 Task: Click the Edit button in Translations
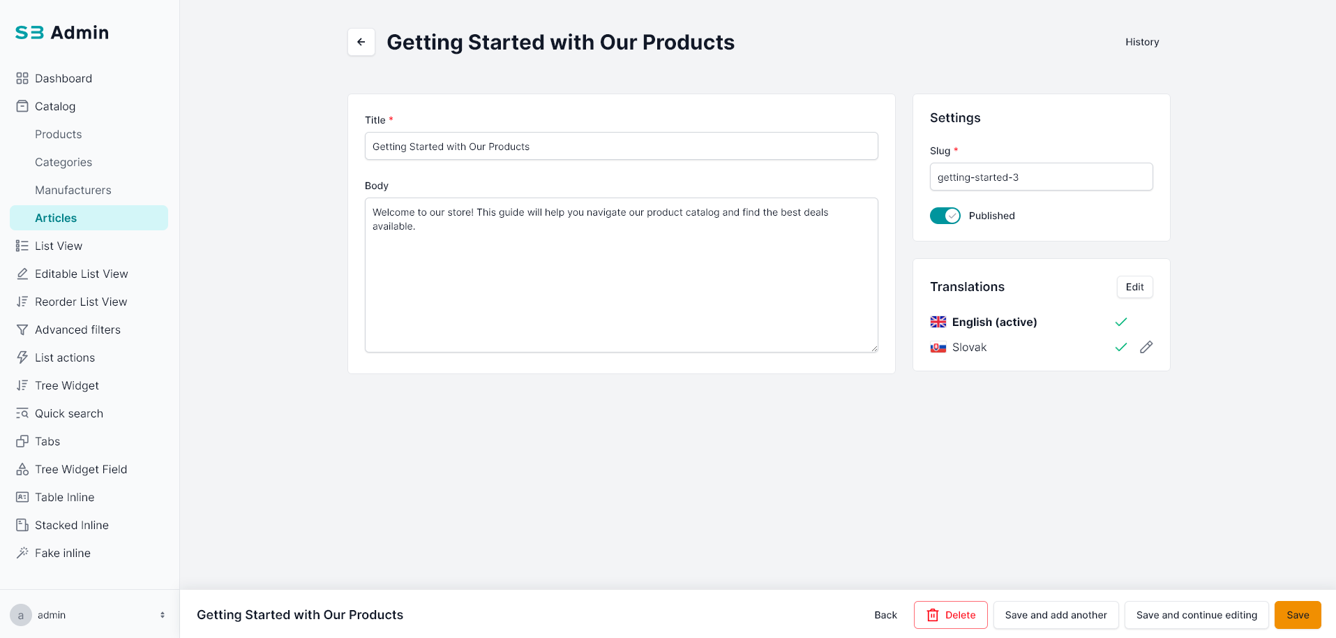click(1134, 287)
